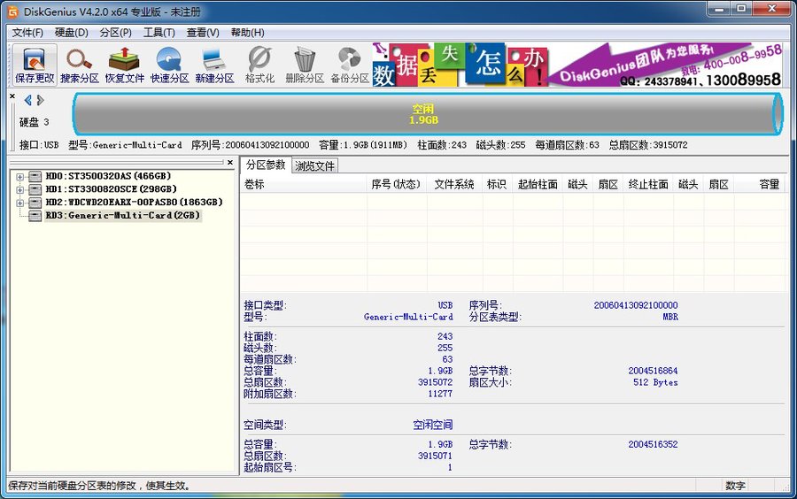Open the 文件(F) menu
This screenshot has width=797, height=499.
tap(27, 33)
